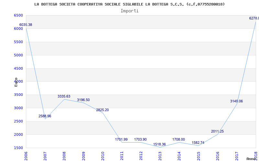Viewport: 259px width, 162px height.
Task: Click x-axis year label 2011
Action: (122, 156)
